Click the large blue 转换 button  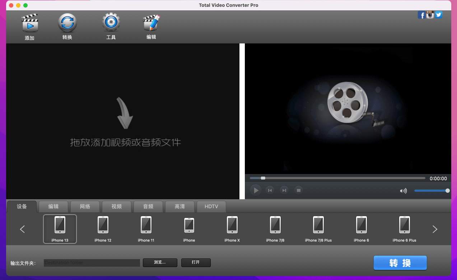[x=400, y=263]
